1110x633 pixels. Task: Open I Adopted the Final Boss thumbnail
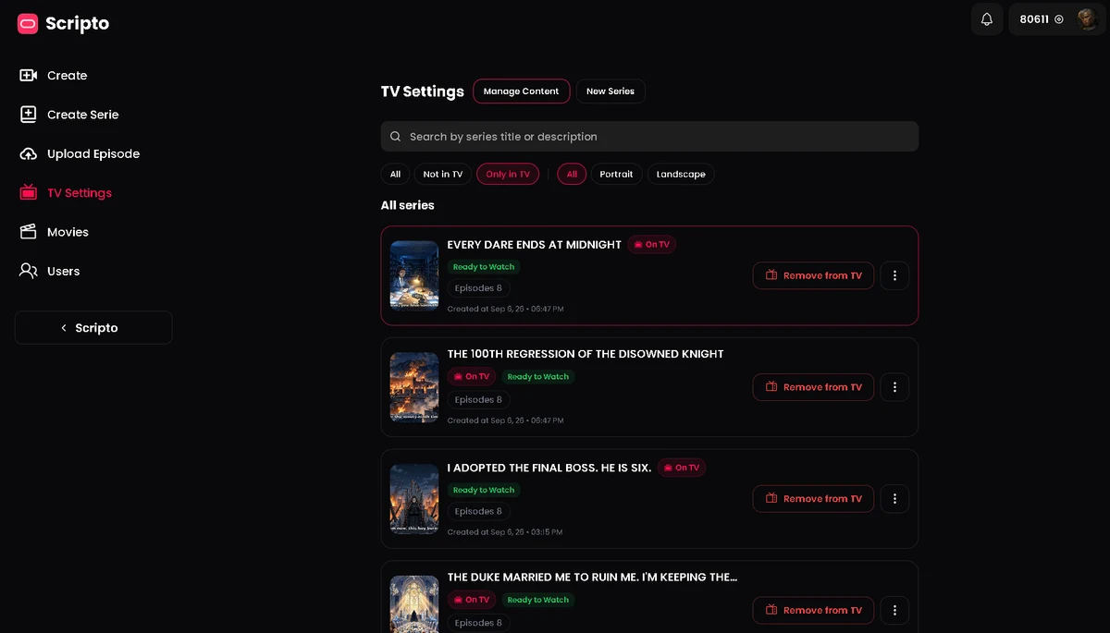(x=414, y=499)
